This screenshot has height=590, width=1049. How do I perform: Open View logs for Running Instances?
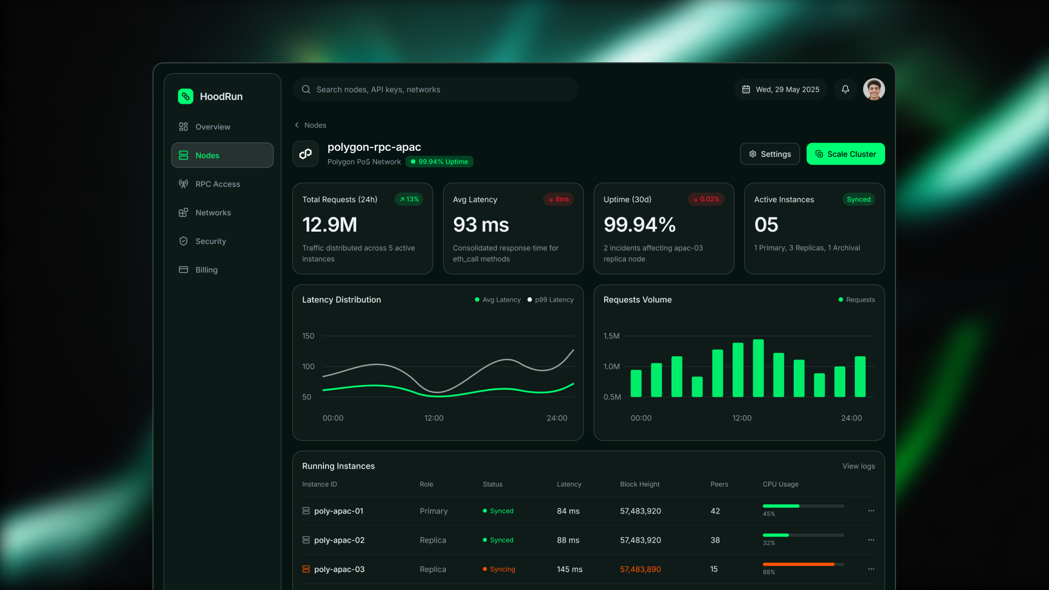pos(858,466)
